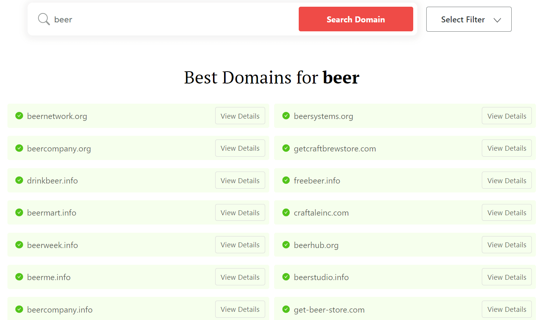
Task: Click green check icon beside freebeer.info
Action: [286, 181]
